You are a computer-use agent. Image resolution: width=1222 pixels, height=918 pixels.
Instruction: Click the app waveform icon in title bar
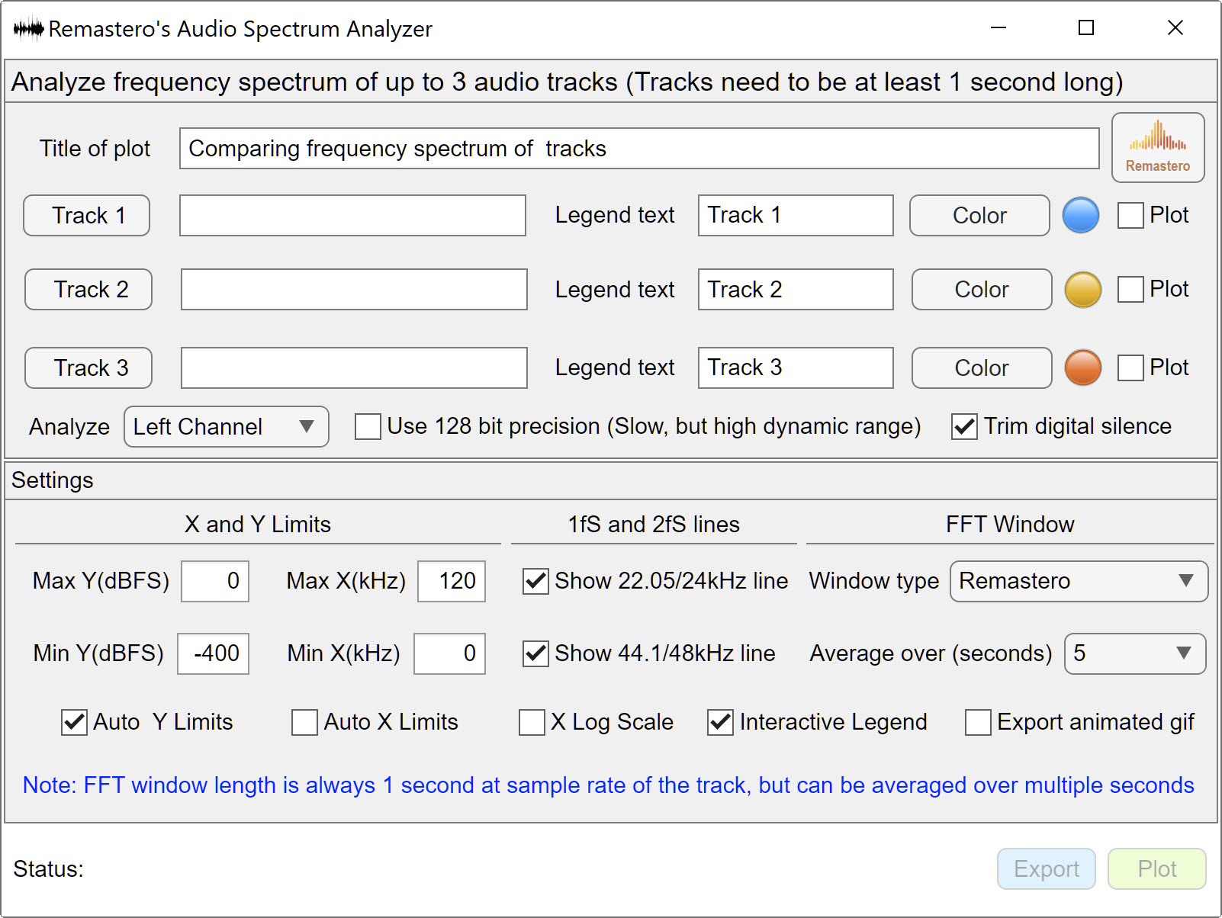tap(29, 29)
